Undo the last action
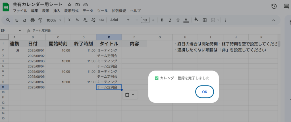This screenshot has height=122, width=291. coord(17,20)
